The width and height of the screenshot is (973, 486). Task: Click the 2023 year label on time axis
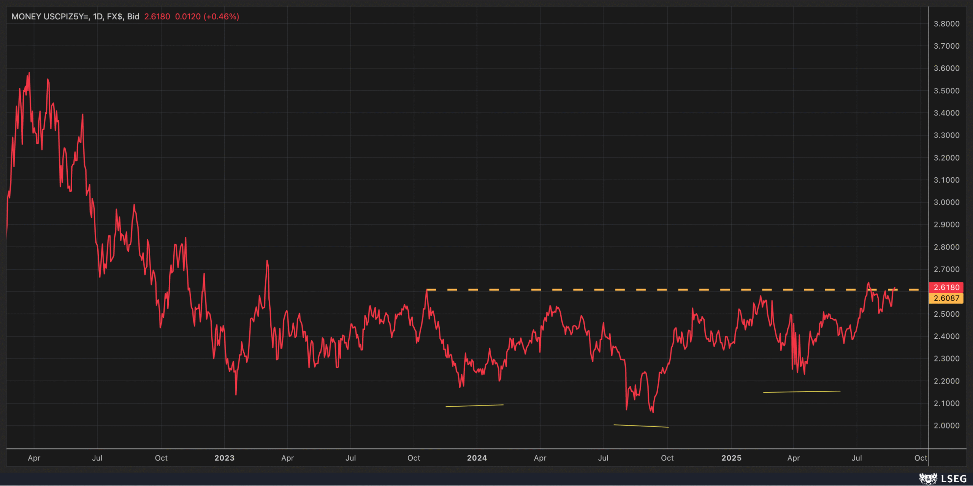pyautogui.click(x=224, y=458)
